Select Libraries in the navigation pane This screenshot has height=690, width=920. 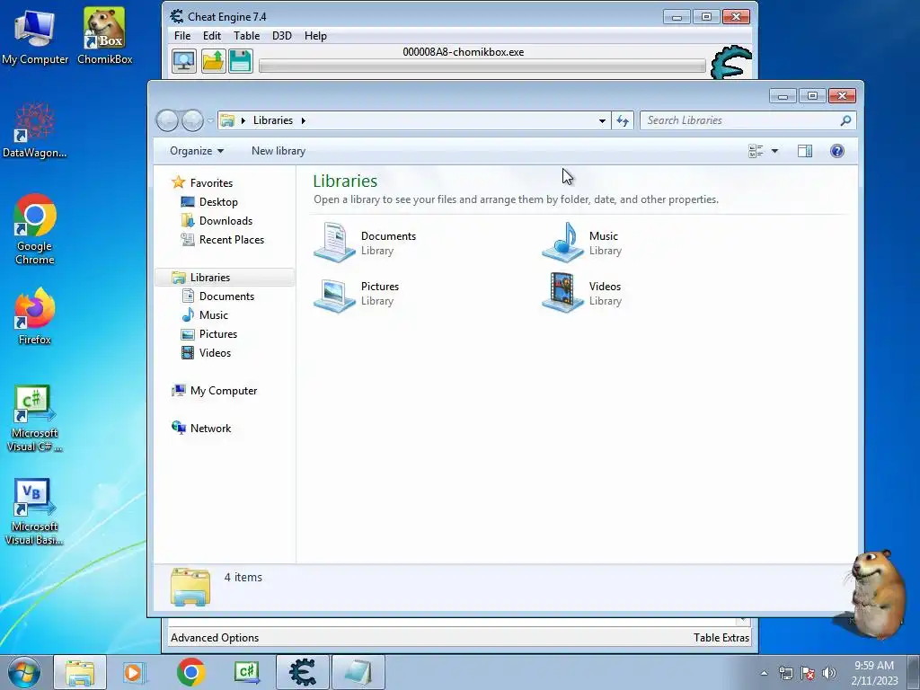224,278
